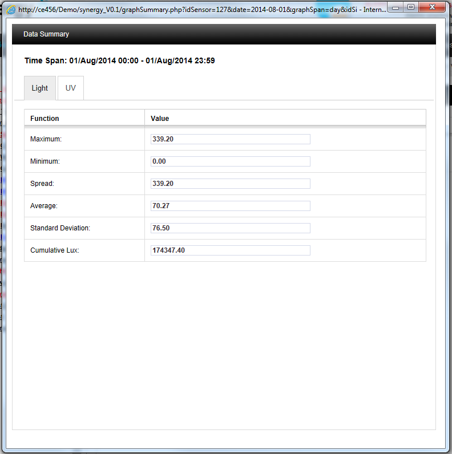The width and height of the screenshot is (452, 454).
Task: Click the Cumulative Lux value field
Action: tap(231, 250)
